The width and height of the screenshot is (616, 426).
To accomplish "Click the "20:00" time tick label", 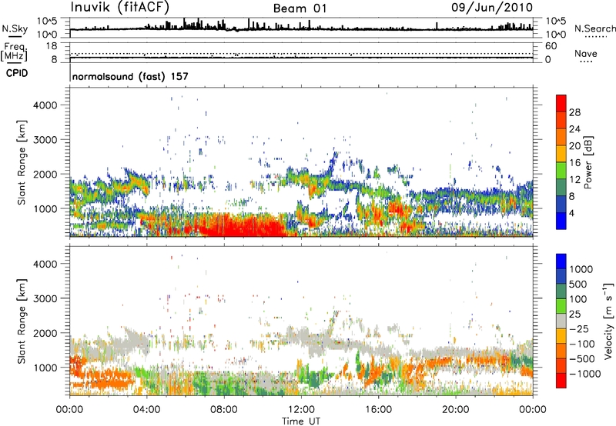I will pos(456,410).
